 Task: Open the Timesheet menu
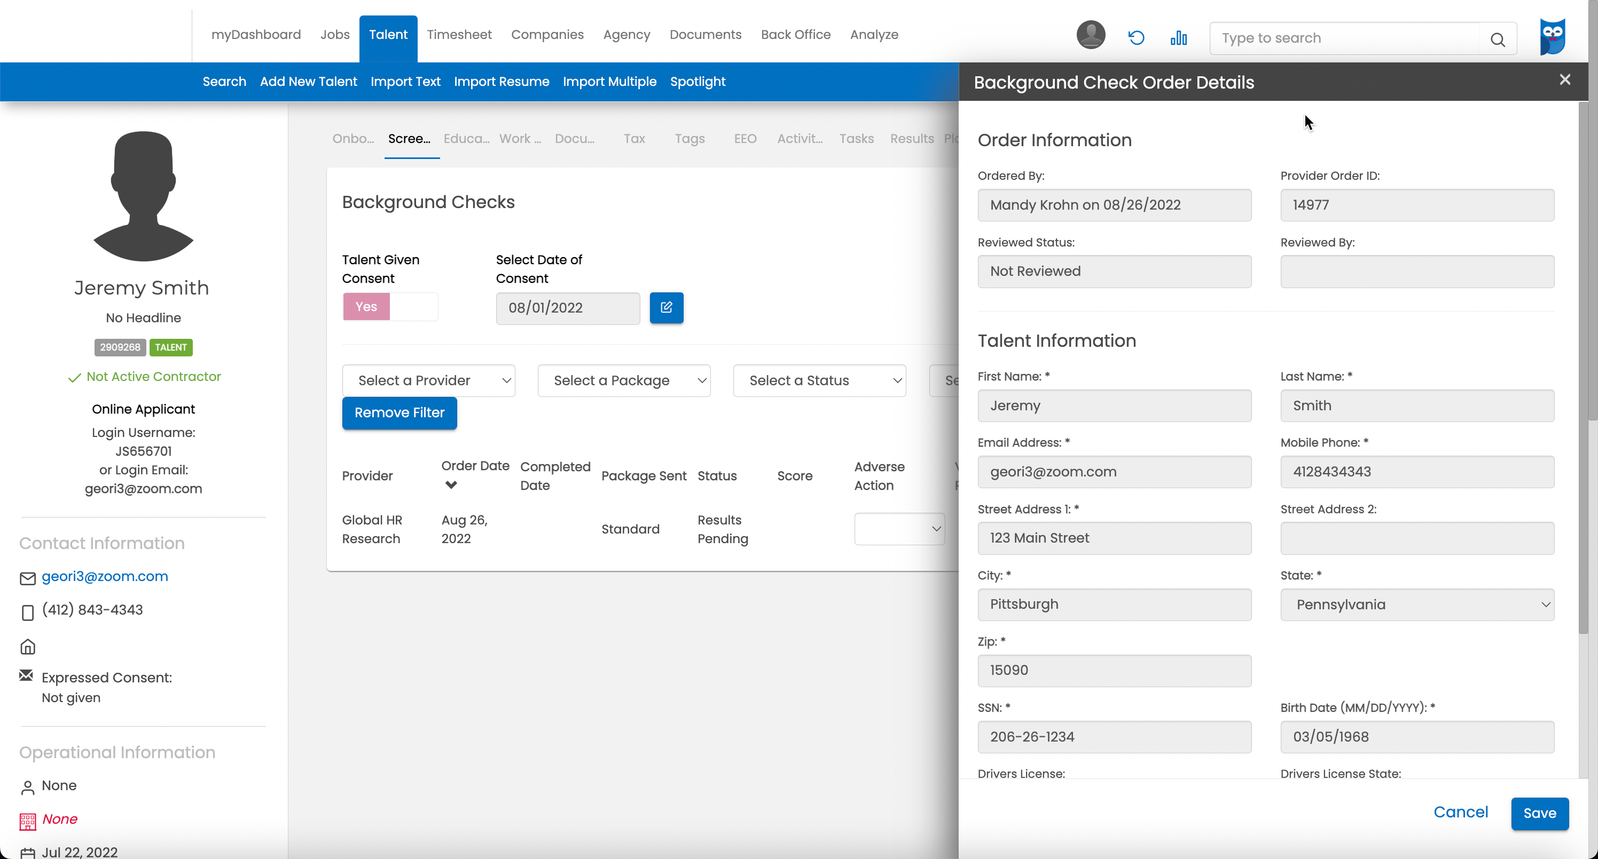459,35
